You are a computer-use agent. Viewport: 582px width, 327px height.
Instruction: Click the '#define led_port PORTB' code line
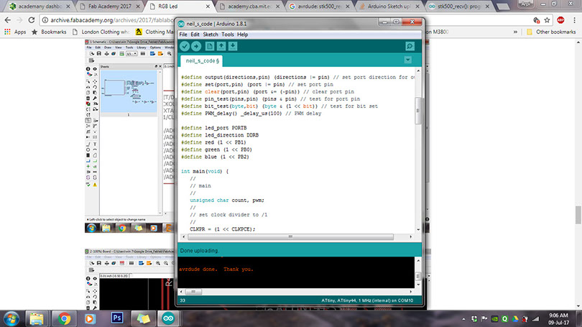214,128
